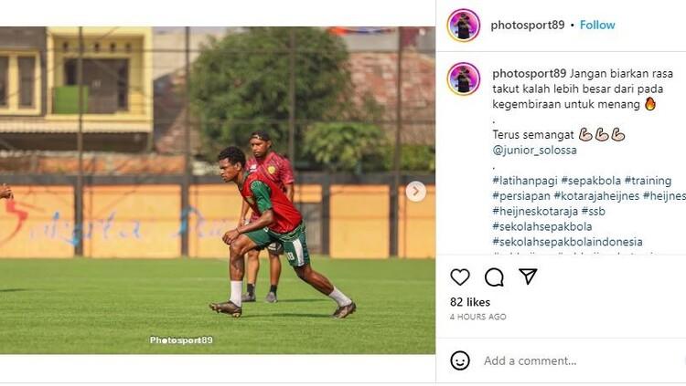The width and height of the screenshot is (686, 386).
Task: Click the profile avatar in the post header
Action: coord(464,26)
